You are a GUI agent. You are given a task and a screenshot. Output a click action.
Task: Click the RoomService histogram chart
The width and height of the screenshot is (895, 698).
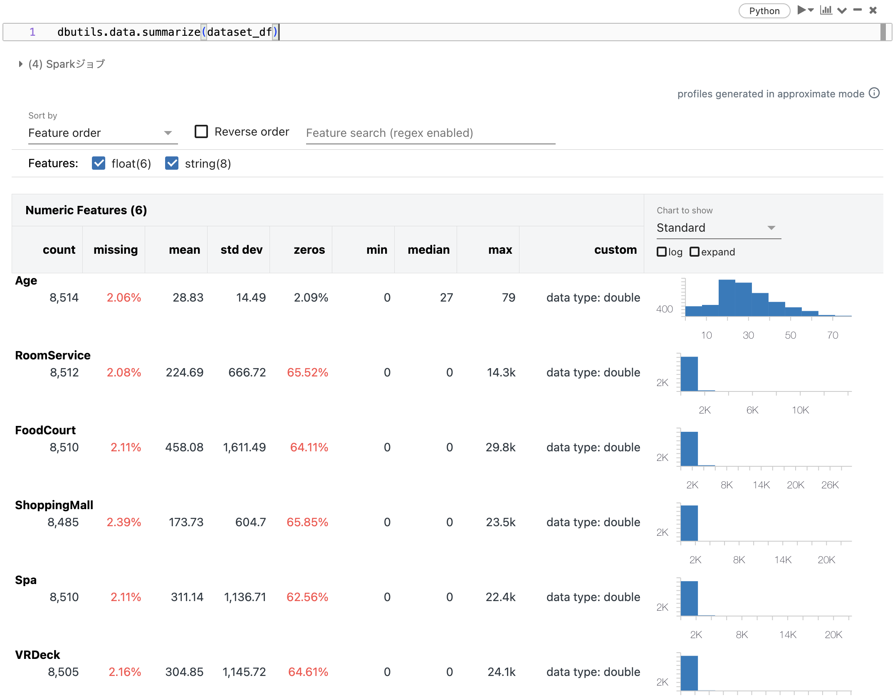point(765,372)
